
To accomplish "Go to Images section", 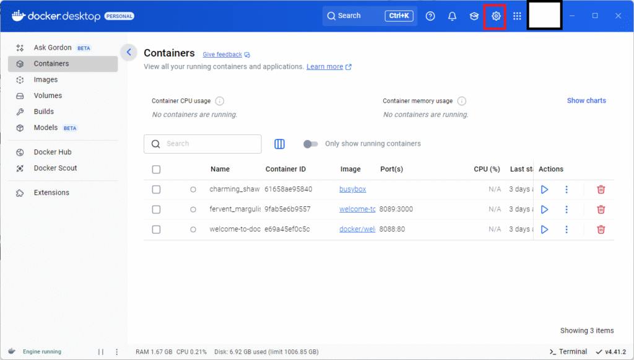I will (63, 80).
